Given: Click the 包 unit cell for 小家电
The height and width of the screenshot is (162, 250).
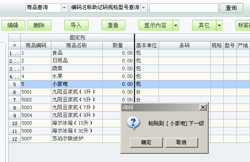Looking at the screenshot, I should point(147,84).
